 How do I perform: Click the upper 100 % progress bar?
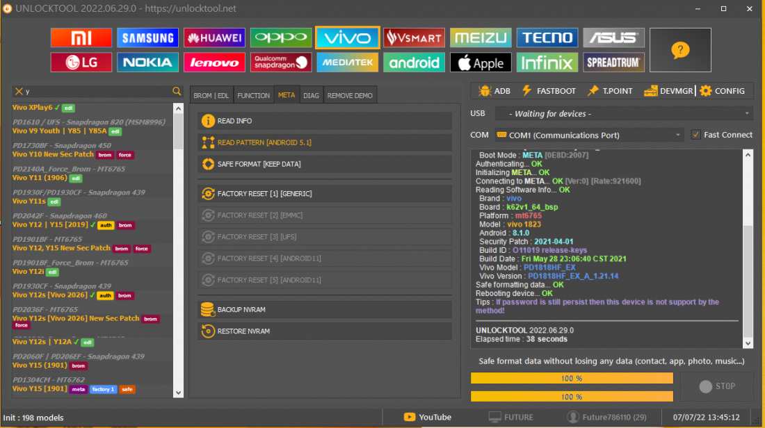572,378
